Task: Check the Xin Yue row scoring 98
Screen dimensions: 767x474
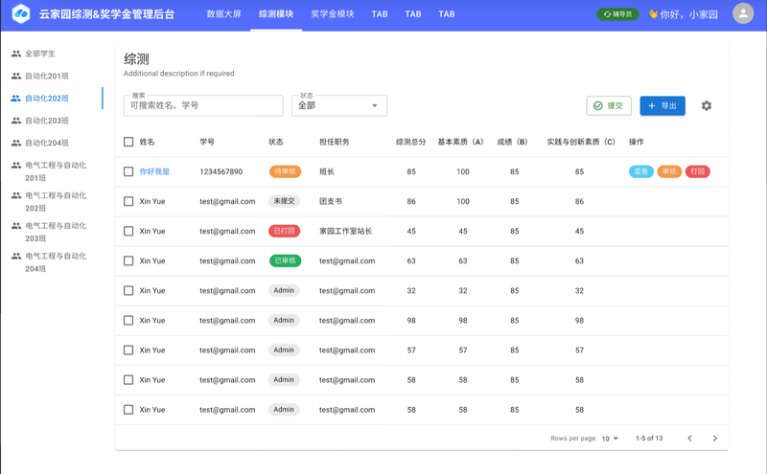Action: 128,321
